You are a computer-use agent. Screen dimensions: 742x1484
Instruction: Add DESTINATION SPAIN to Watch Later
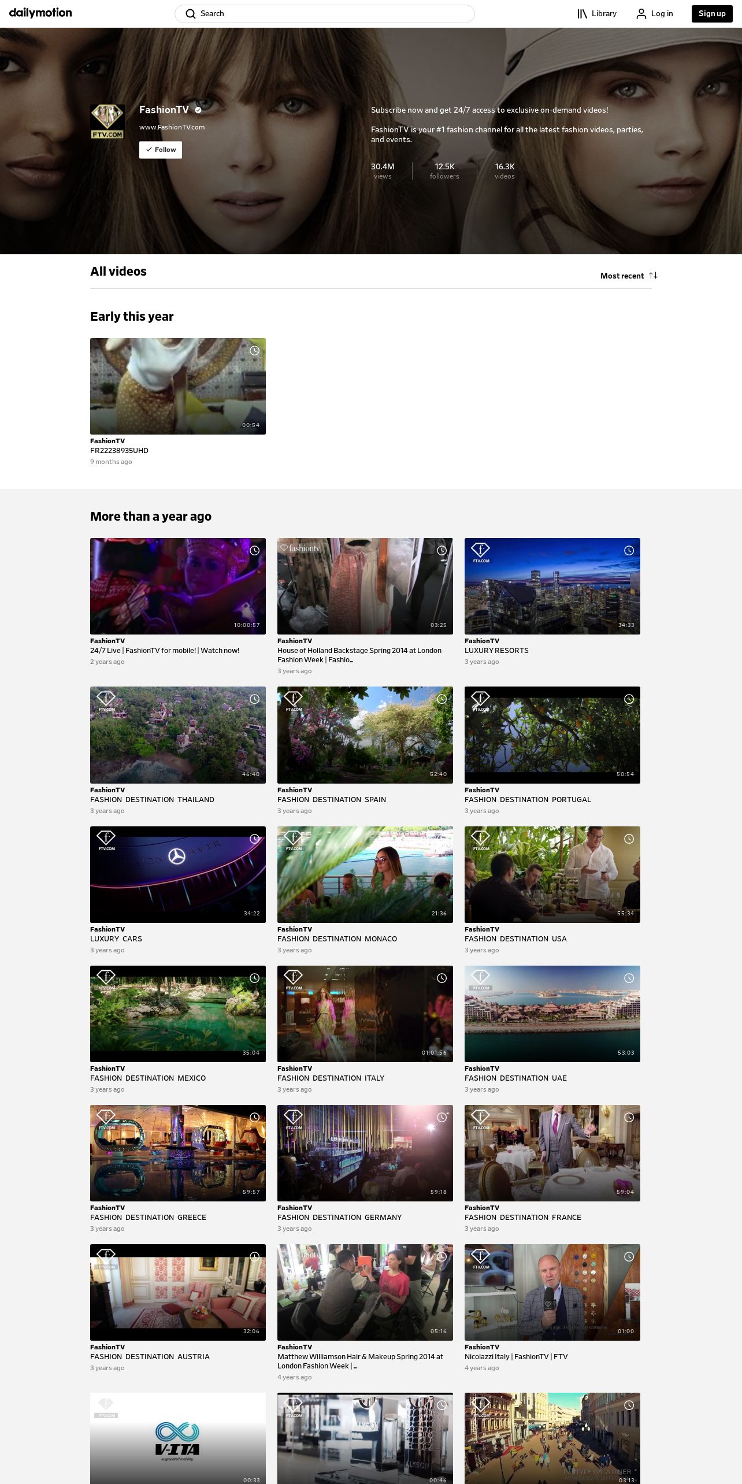pos(442,699)
